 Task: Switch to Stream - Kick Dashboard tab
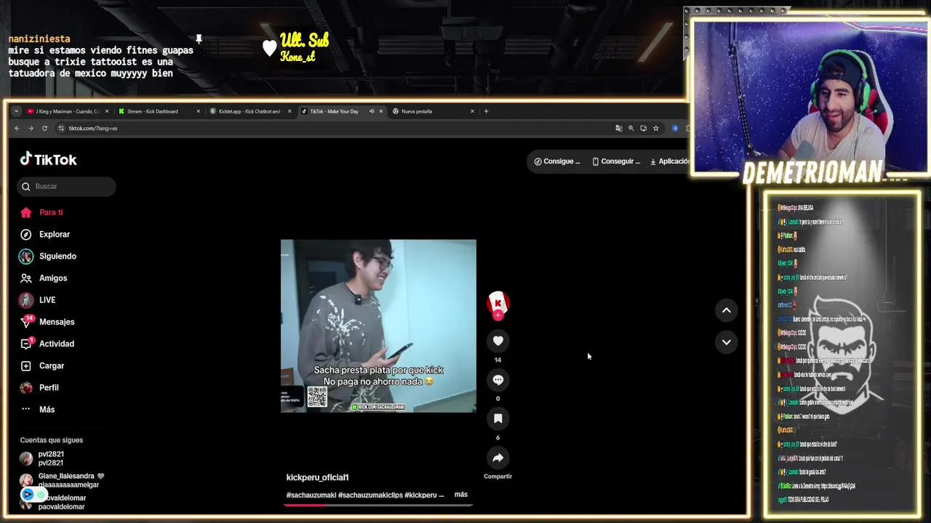click(x=153, y=111)
